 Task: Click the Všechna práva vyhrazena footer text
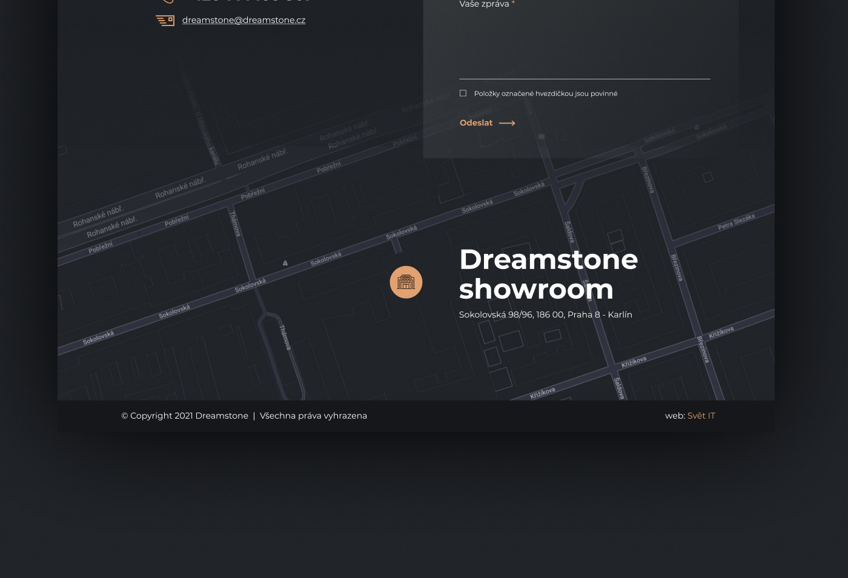coord(313,416)
